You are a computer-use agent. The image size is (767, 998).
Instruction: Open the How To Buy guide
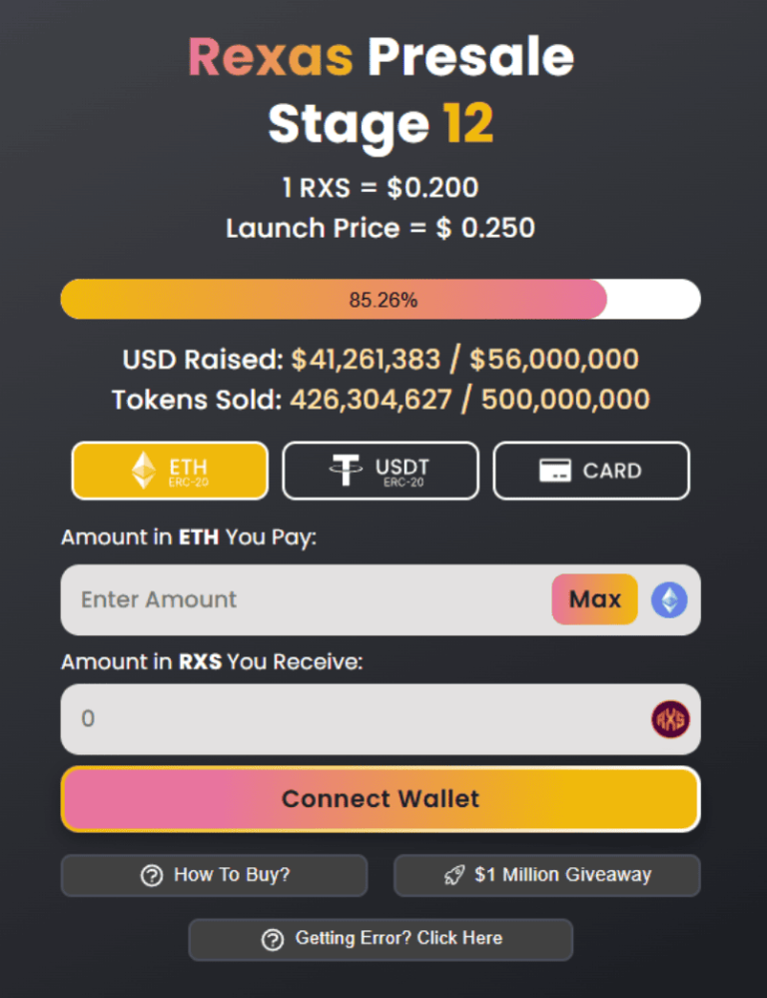tap(214, 874)
